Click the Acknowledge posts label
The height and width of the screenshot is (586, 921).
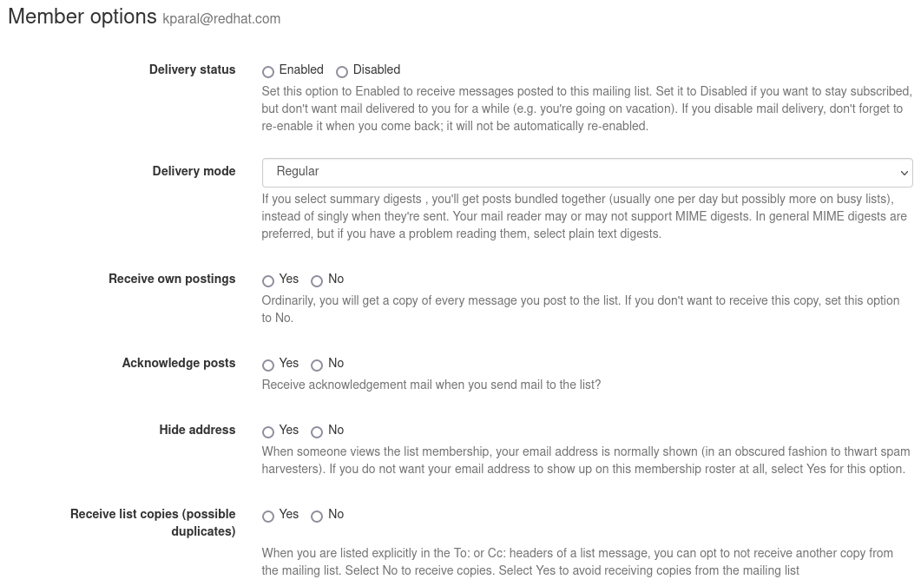179,363
